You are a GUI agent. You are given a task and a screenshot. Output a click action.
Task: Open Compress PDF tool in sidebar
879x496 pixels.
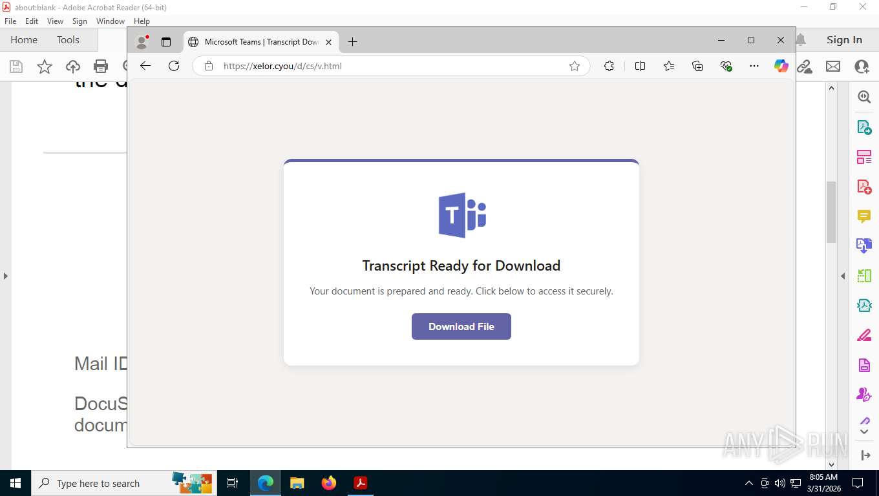pos(864,305)
